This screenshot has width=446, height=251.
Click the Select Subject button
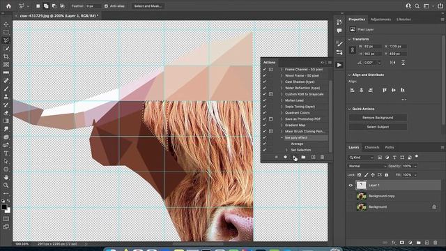(x=378, y=127)
